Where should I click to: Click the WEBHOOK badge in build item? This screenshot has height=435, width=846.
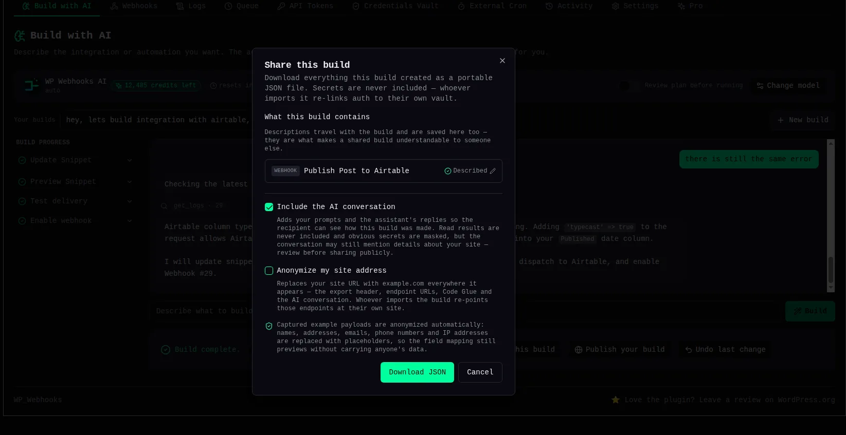285,171
